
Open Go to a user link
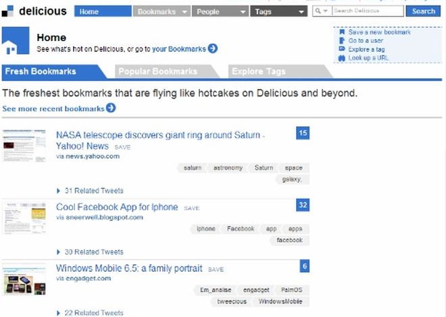(x=366, y=40)
